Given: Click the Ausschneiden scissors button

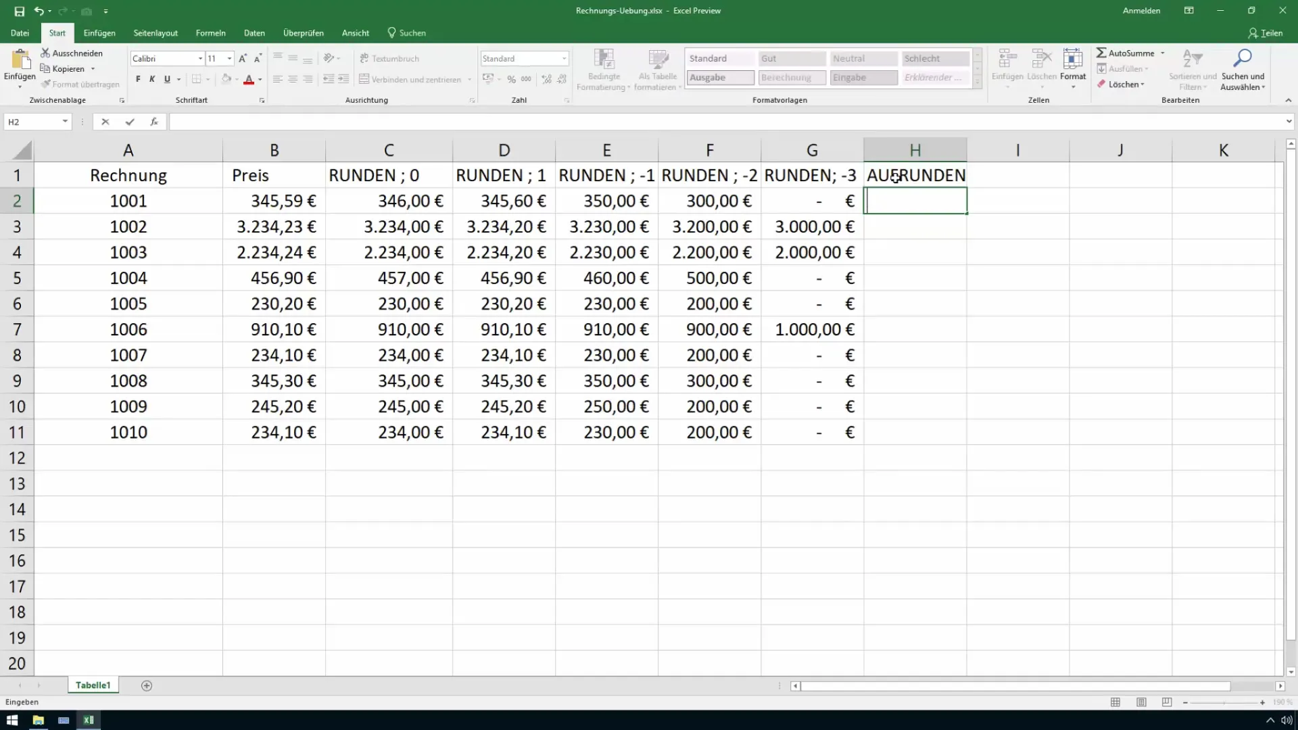Looking at the screenshot, I should click(72, 53).
